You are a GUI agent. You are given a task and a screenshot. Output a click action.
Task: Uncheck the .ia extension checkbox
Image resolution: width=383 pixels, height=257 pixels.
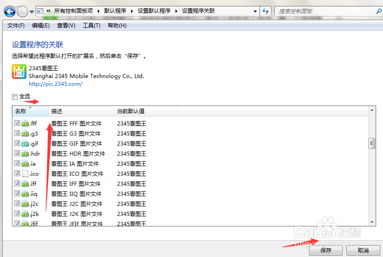pyautogui.click(x=17, y=163)
